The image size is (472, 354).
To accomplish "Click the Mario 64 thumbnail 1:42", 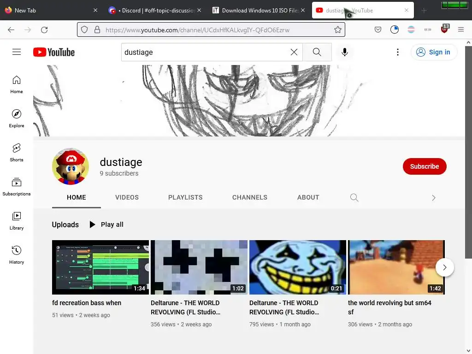I will [396, 267].
